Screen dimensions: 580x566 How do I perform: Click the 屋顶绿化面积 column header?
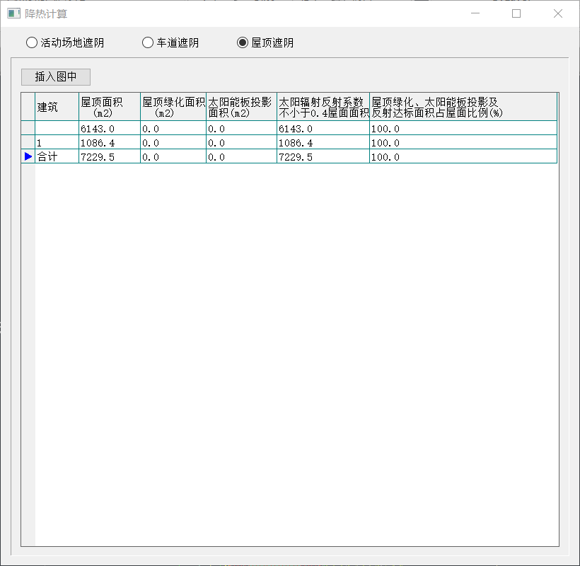[x=173, y=107]
